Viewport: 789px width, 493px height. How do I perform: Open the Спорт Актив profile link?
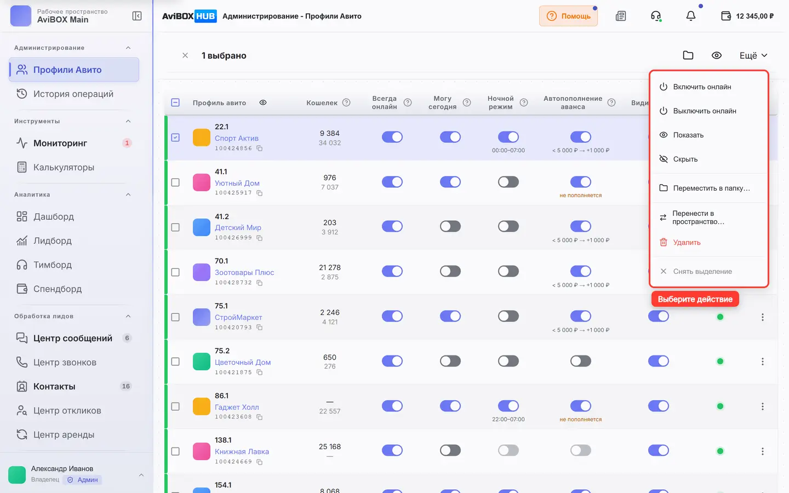coord(237,138)
